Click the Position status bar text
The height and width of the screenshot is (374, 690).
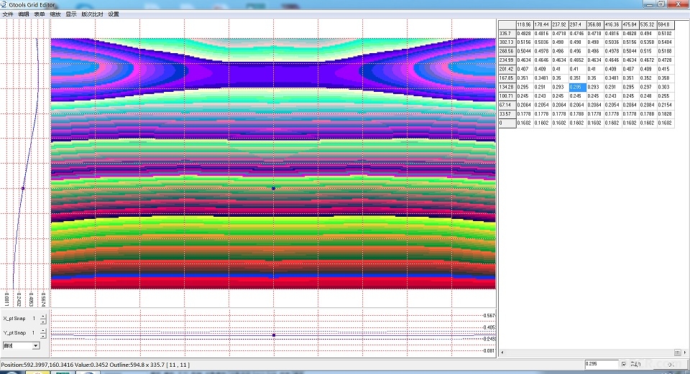pos(95,365)
